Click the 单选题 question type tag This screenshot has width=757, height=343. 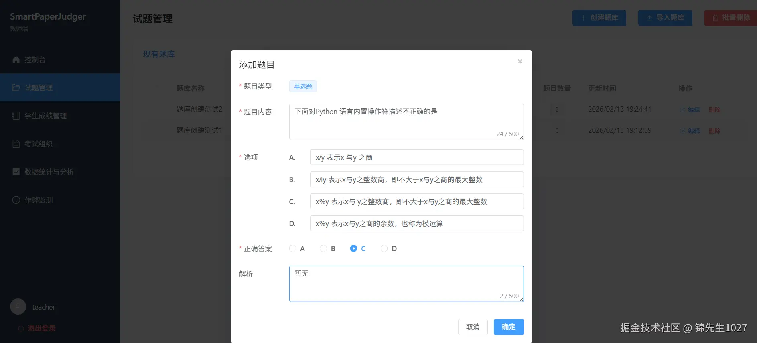click(303, 86)
